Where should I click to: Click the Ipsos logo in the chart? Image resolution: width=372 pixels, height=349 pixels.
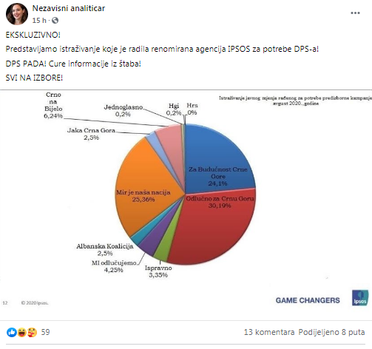(x=360, y=298)
